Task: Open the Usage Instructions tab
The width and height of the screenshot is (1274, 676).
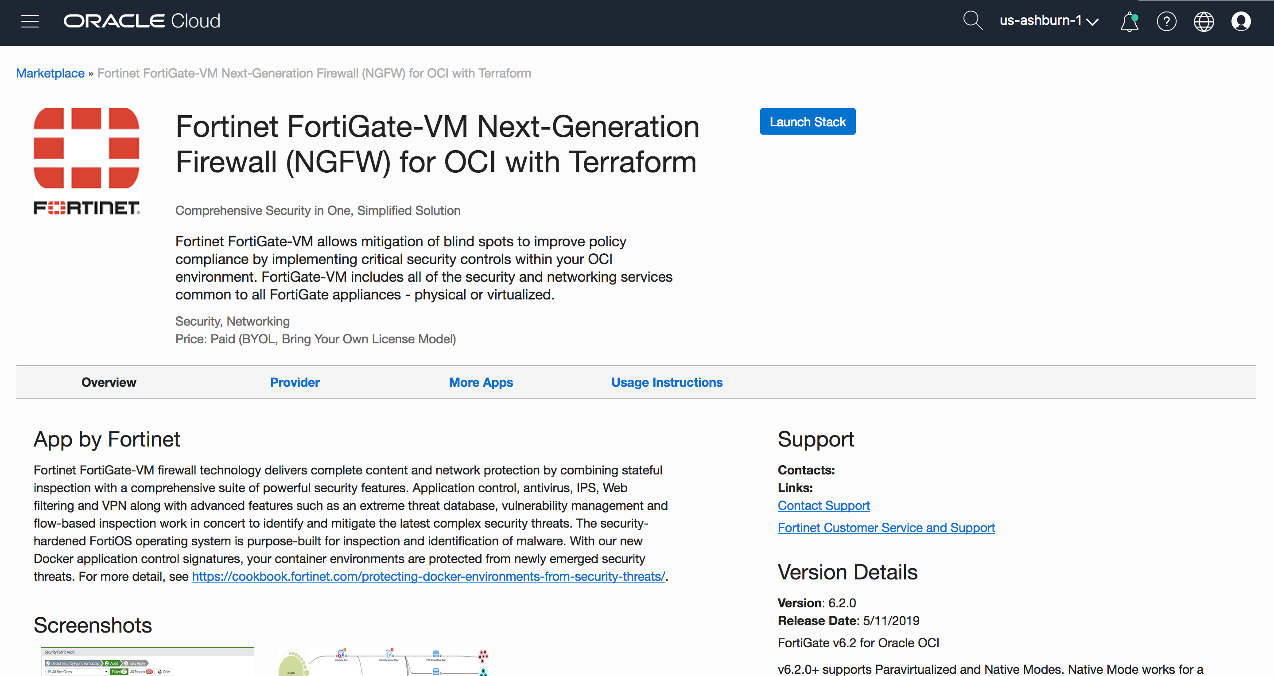Action: tap(667, 382)
